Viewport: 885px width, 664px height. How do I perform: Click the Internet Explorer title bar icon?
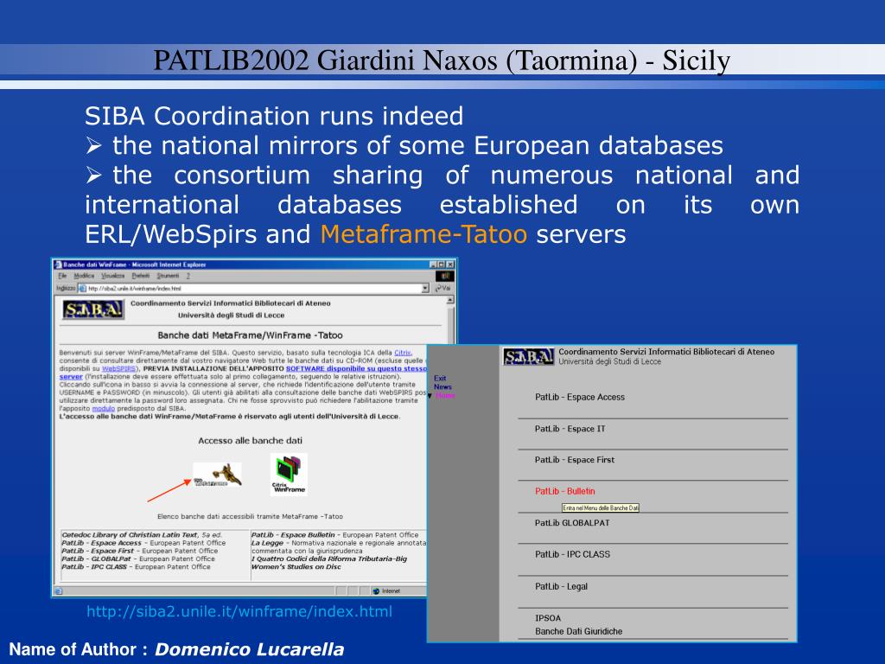(x=58, y=265)
